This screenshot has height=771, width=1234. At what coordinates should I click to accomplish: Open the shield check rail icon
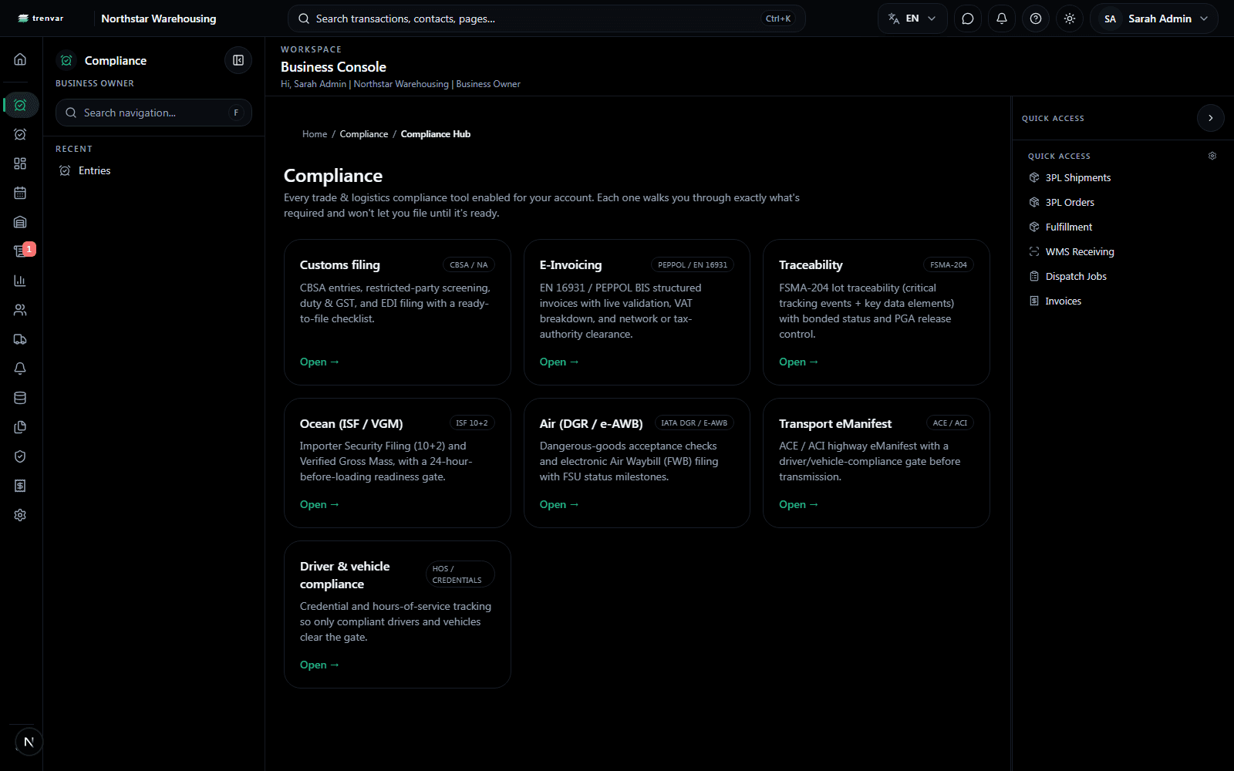point(20,456)
